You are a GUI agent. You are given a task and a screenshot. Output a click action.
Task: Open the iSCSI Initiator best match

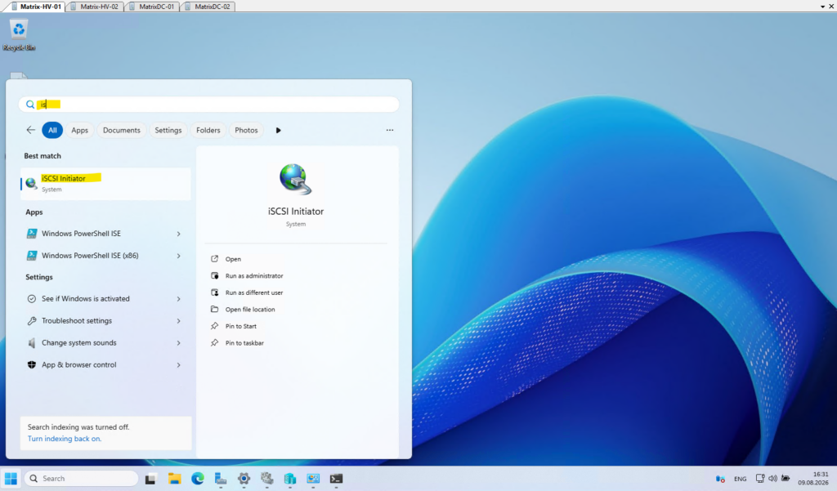105,184
